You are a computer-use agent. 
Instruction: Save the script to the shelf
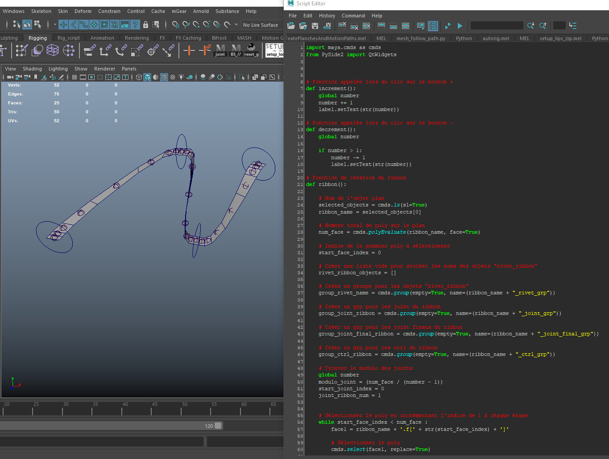[x=328, y=26]
